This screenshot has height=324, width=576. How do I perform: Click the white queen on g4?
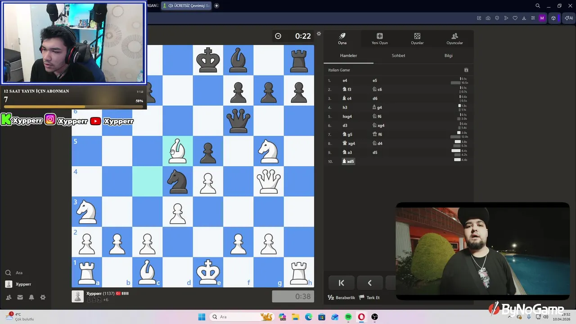coord(269,181)
